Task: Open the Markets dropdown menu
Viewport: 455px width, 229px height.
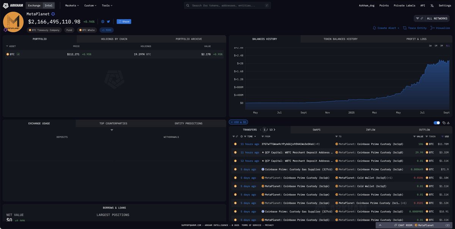Action: pyautogui.click(x=72, y=6)
